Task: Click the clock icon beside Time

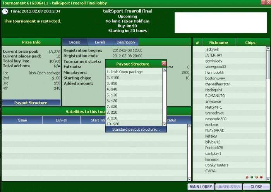Action: [5, 11]
